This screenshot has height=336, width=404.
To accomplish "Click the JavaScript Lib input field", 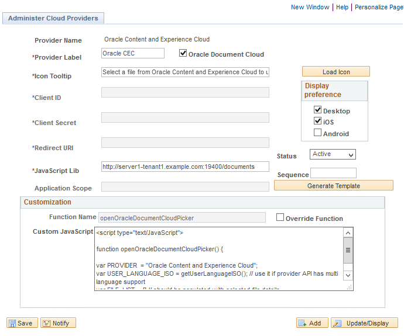I will click(x=185, y=167).
